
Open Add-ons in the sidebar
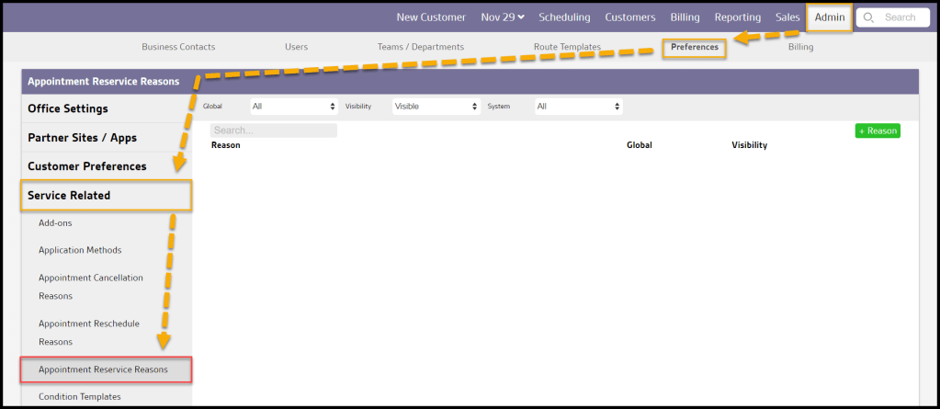(55, 223)
